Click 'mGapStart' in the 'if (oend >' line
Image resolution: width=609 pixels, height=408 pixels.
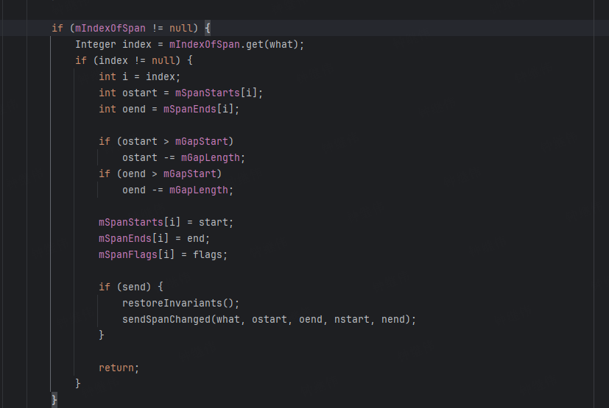point(189,173)
